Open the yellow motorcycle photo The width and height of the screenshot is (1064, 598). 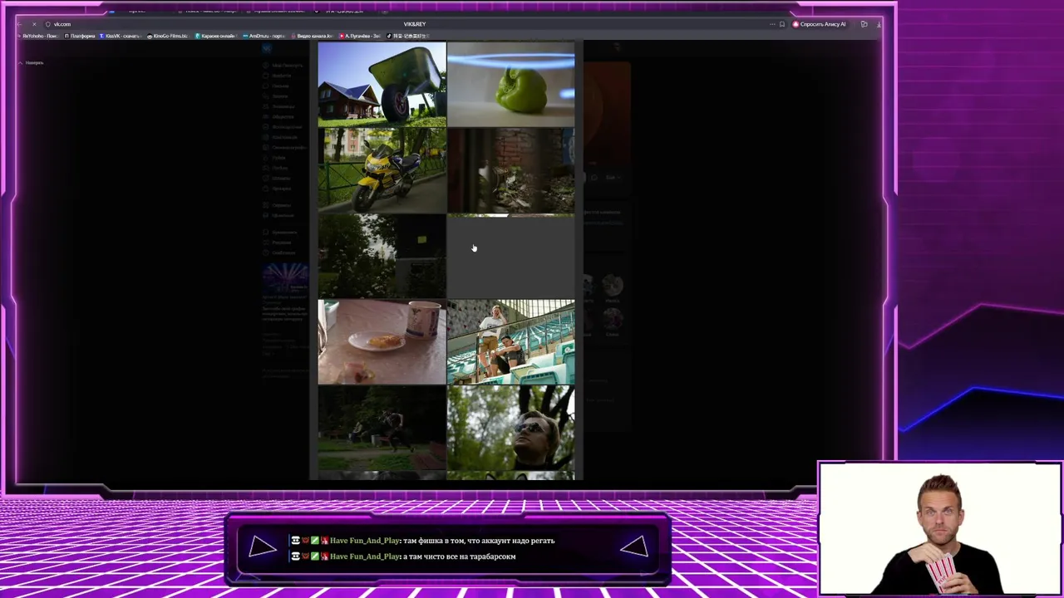pos(382,170)
